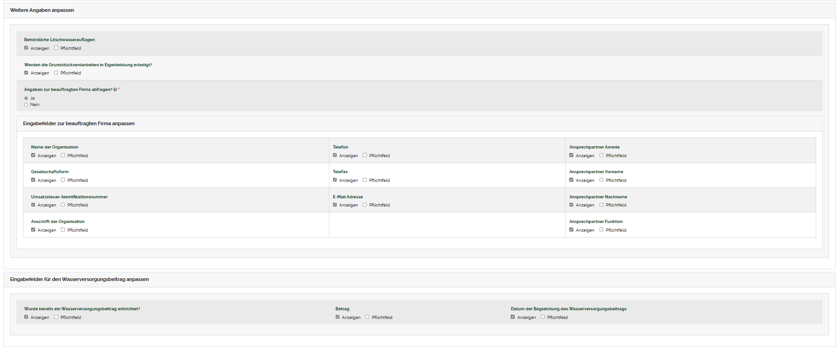Mark Gesellschaftsform as Pflichtfeld
Image resolution: width=840 pixels, height=350 pixels.
pyautogui.click(x=63, y=180)
